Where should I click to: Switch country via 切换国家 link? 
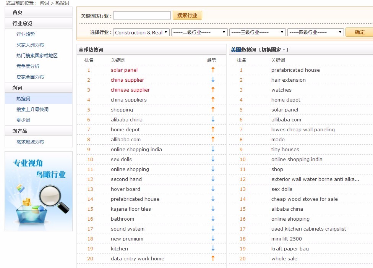tap(274, 50)
